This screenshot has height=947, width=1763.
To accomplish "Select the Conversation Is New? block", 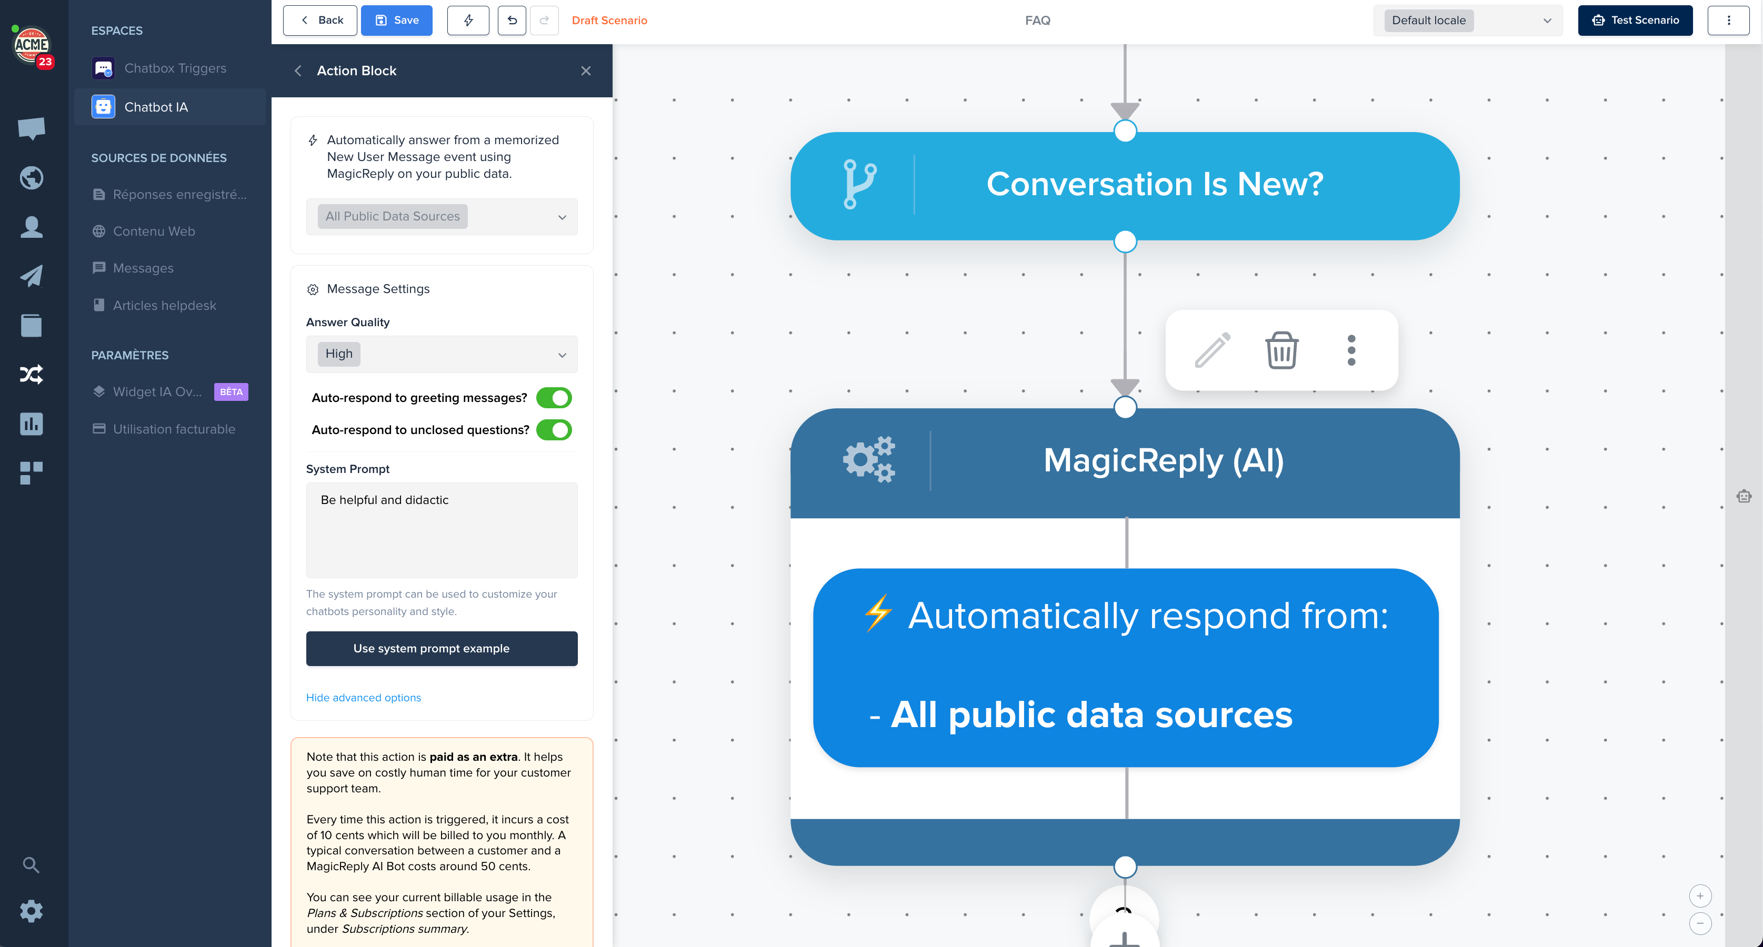I will (1125, 185).
